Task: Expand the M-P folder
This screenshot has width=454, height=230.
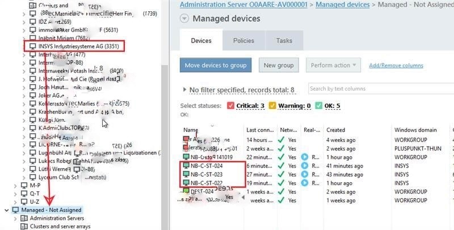Action: click(x=15, y=186)
